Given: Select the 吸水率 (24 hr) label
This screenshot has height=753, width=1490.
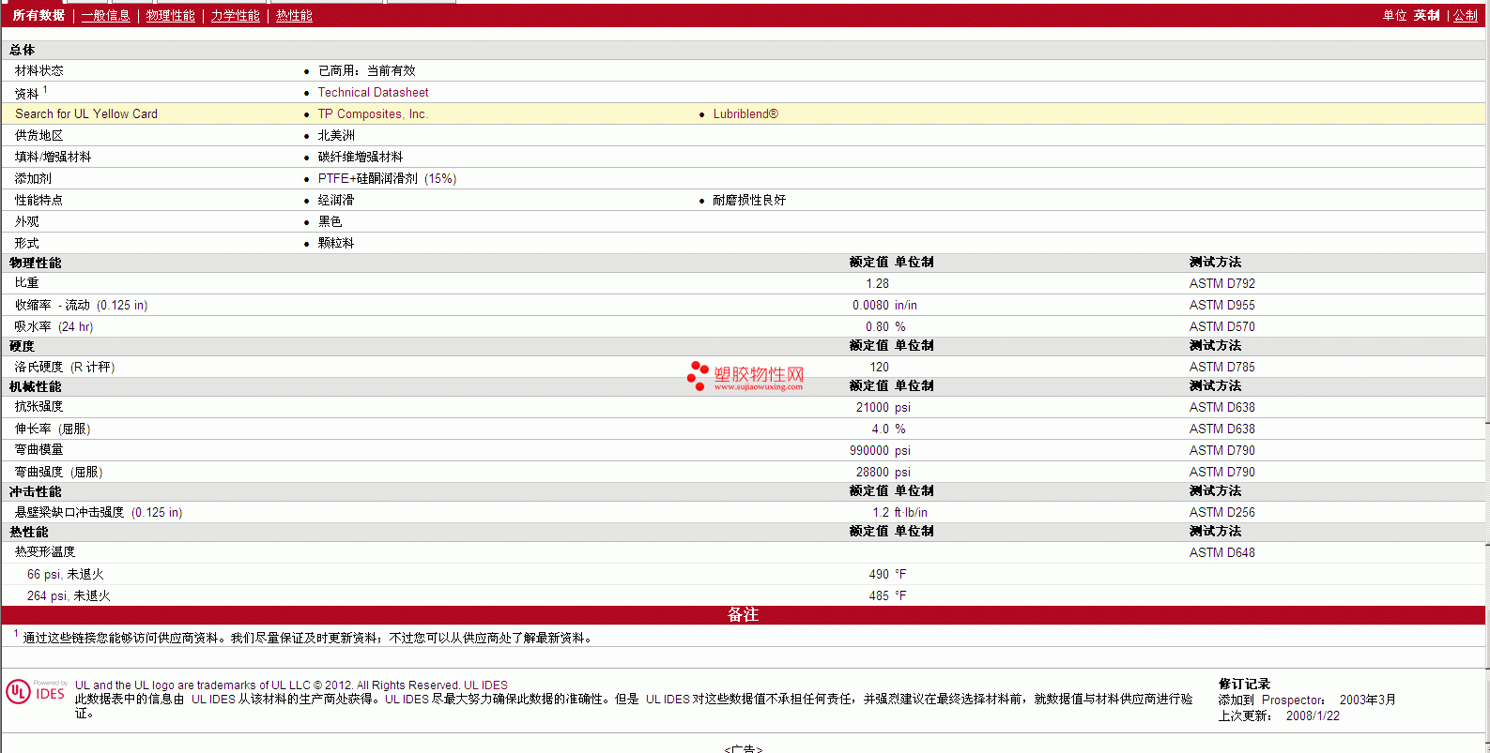Looking at the screenshot, I should pos(54,327).
